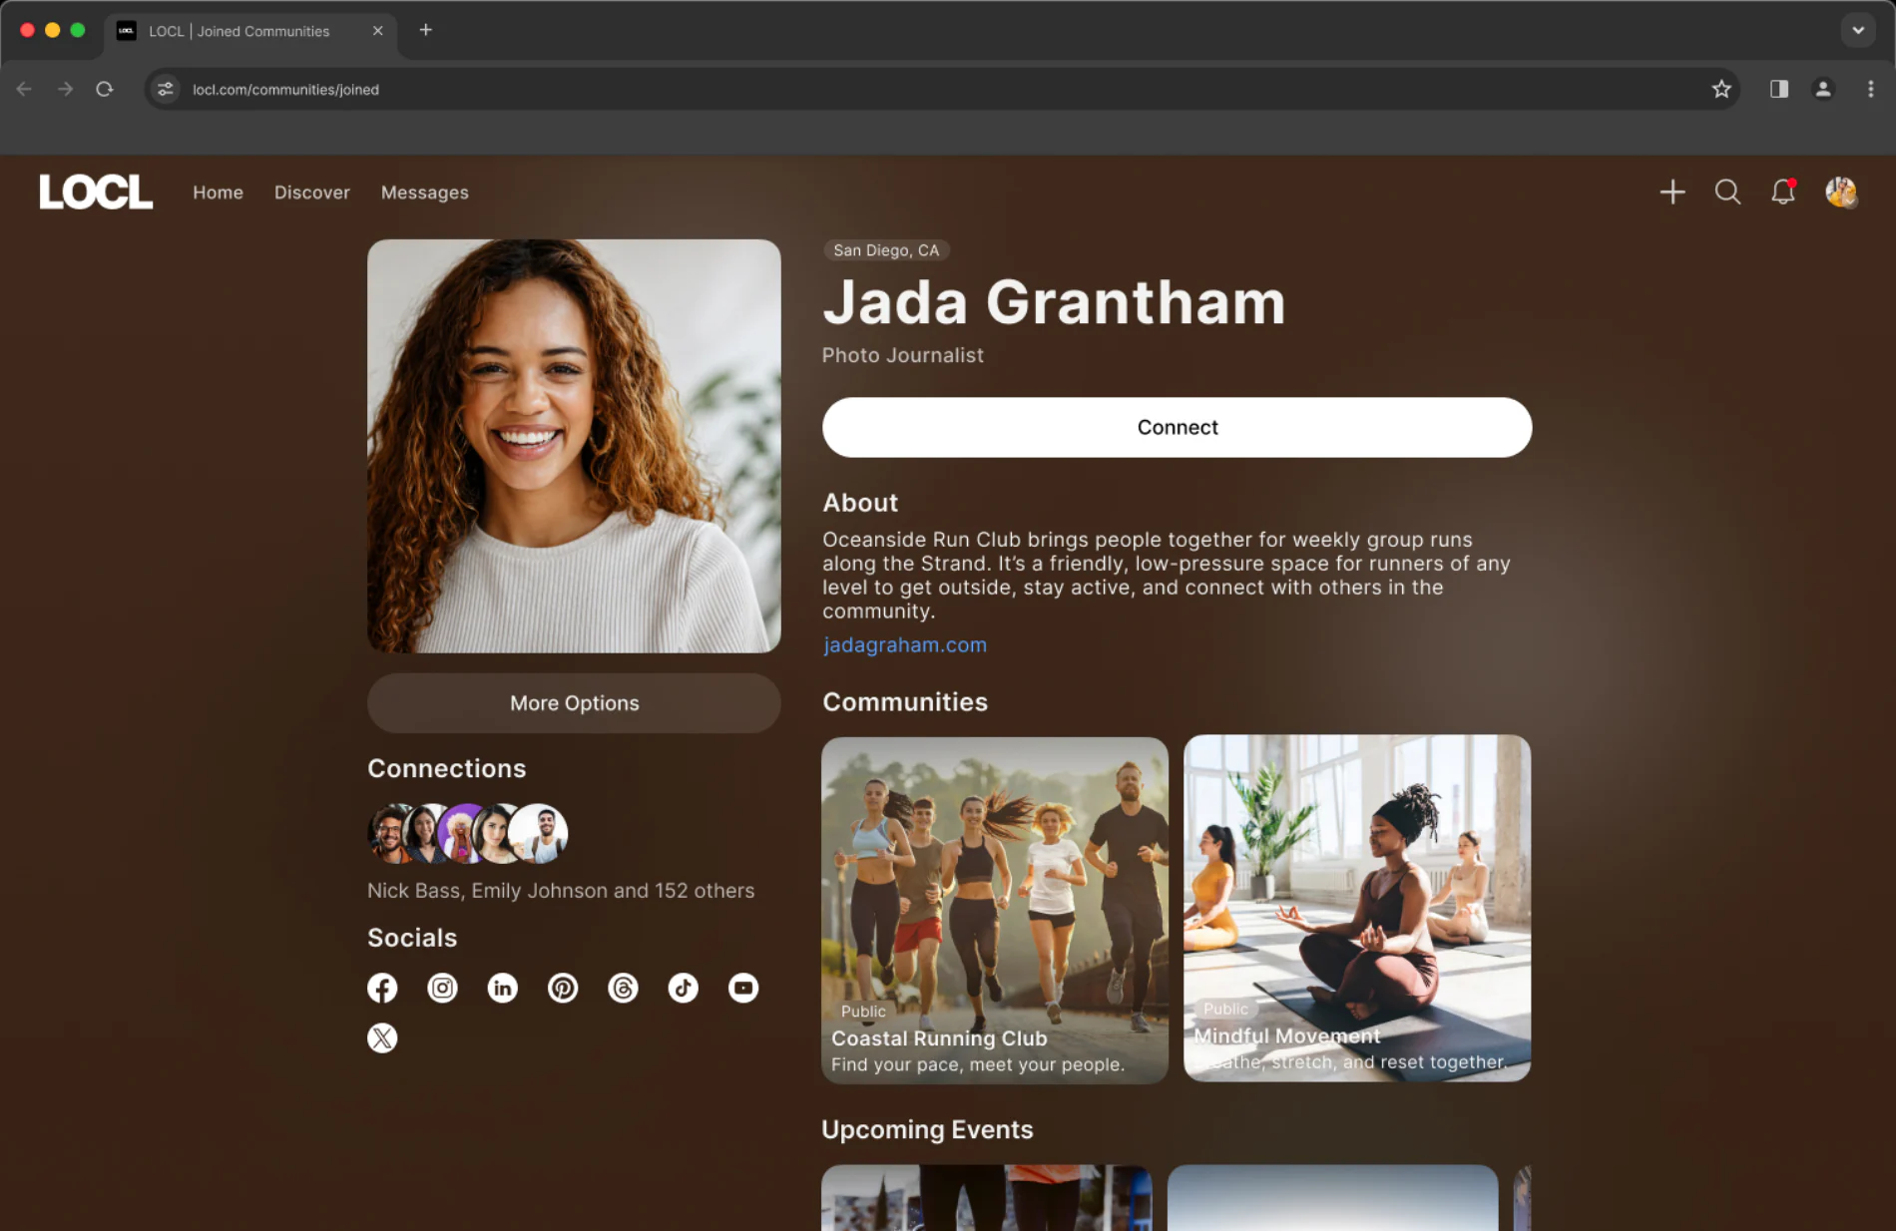Open the TikTok social icon
This screenshot has width=1896, height=1231.
coord(684,988)
